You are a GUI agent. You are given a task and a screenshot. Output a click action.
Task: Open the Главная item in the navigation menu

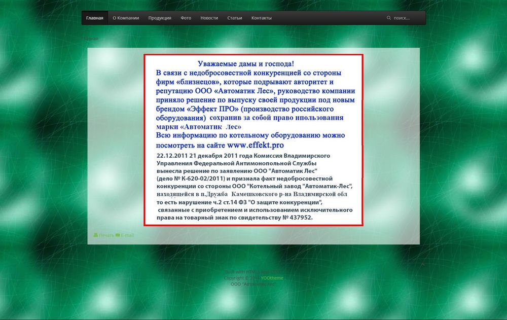point(95,18)
